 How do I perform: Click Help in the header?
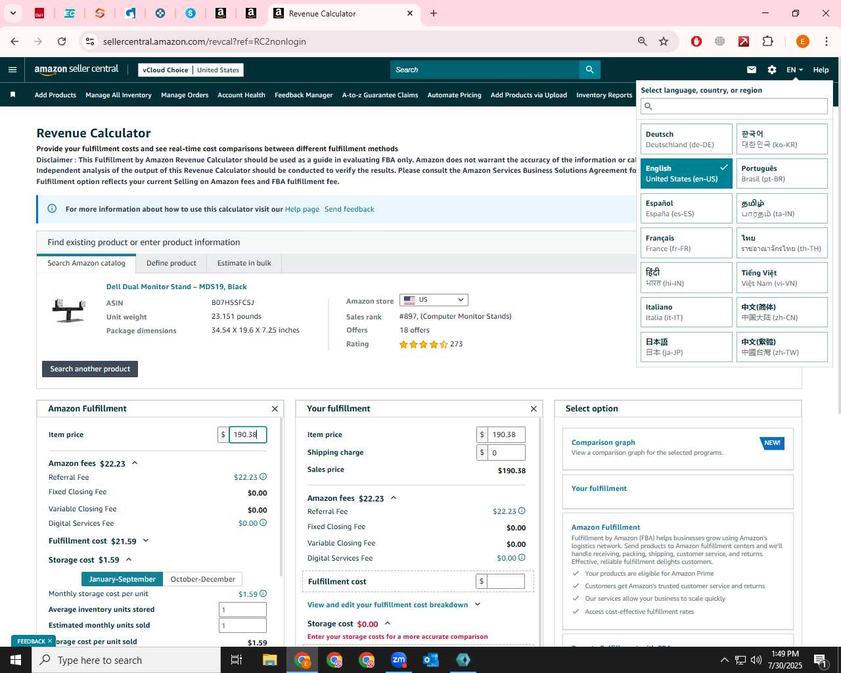821,70
